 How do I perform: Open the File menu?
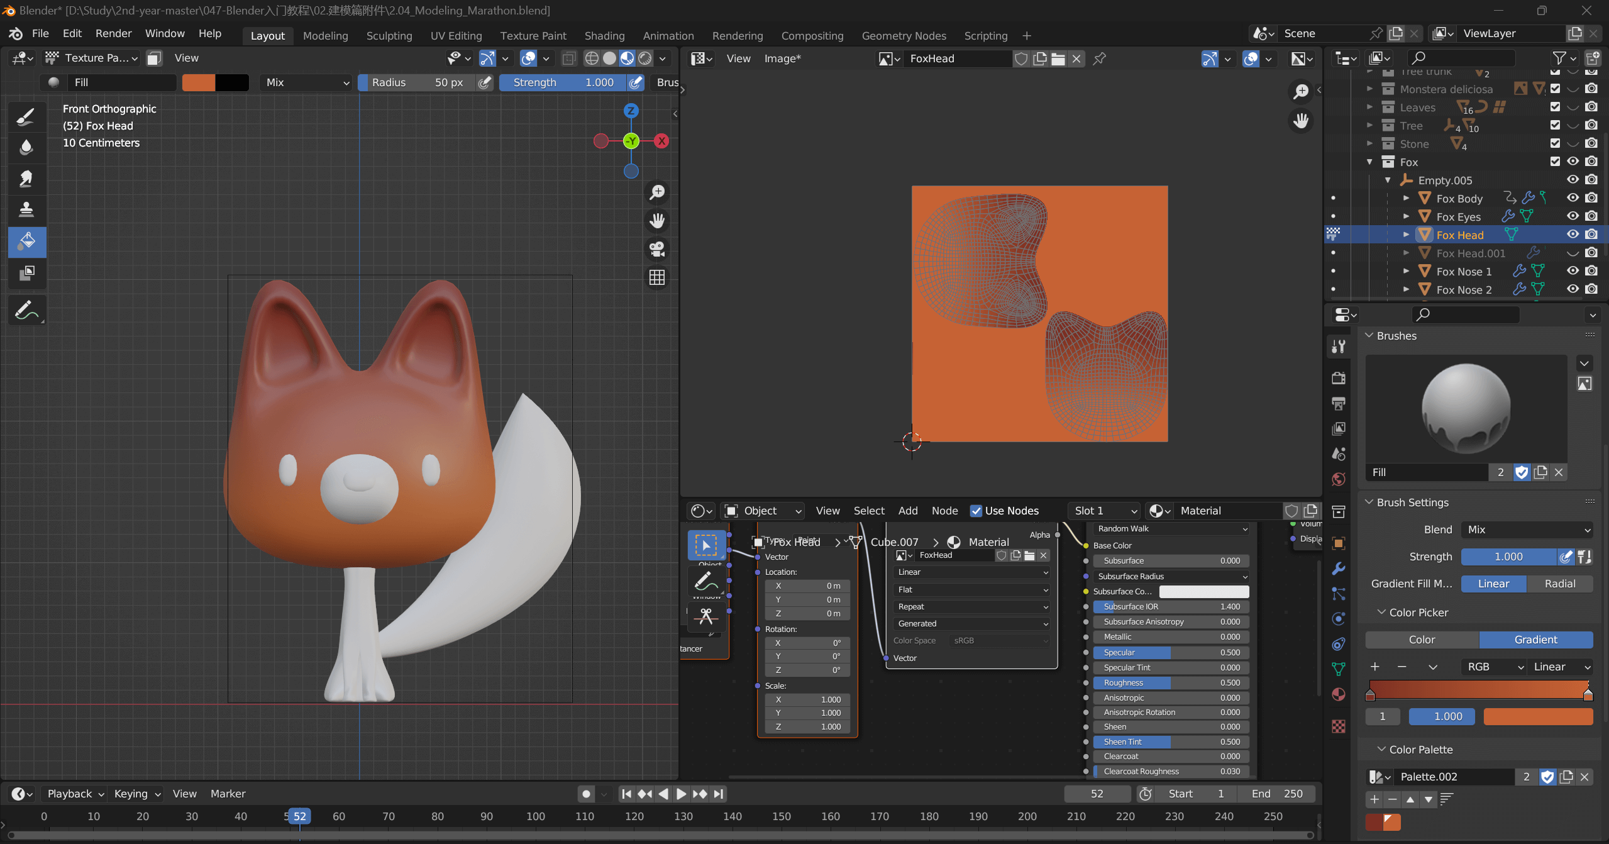pyautogui.click(x=40, y=33)
